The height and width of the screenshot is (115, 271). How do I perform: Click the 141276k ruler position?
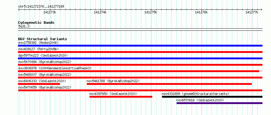click(201, 12)
